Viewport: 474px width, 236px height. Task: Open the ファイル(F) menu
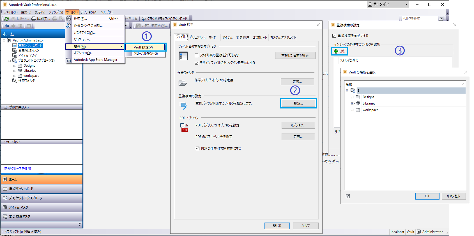11,12
